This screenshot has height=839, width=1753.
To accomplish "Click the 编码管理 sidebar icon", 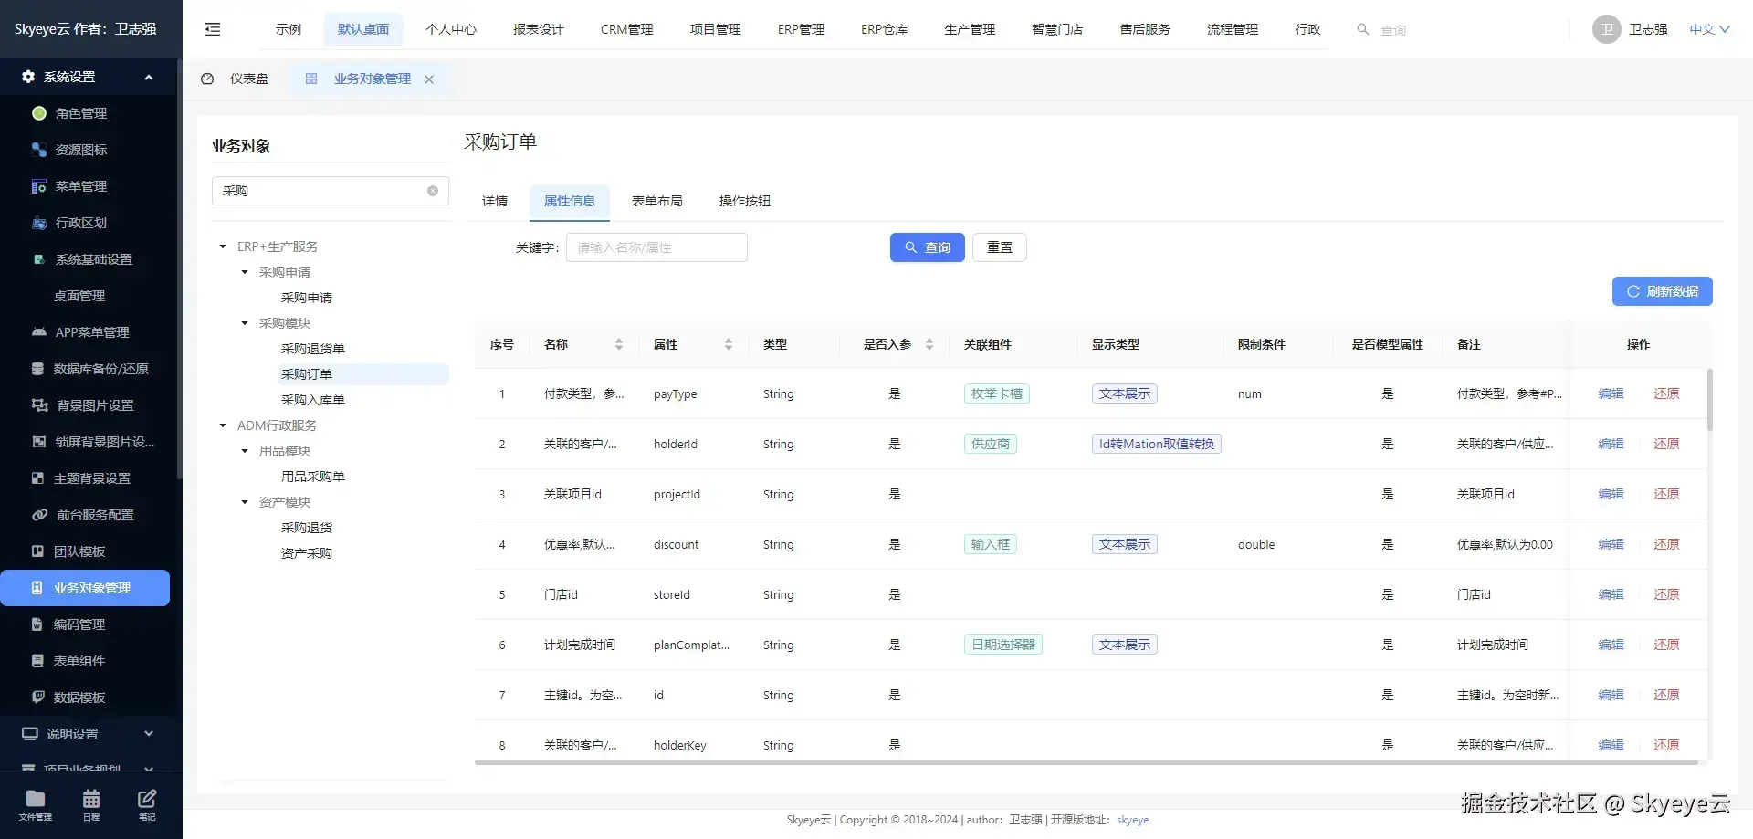I will click(x=37, y=624).
